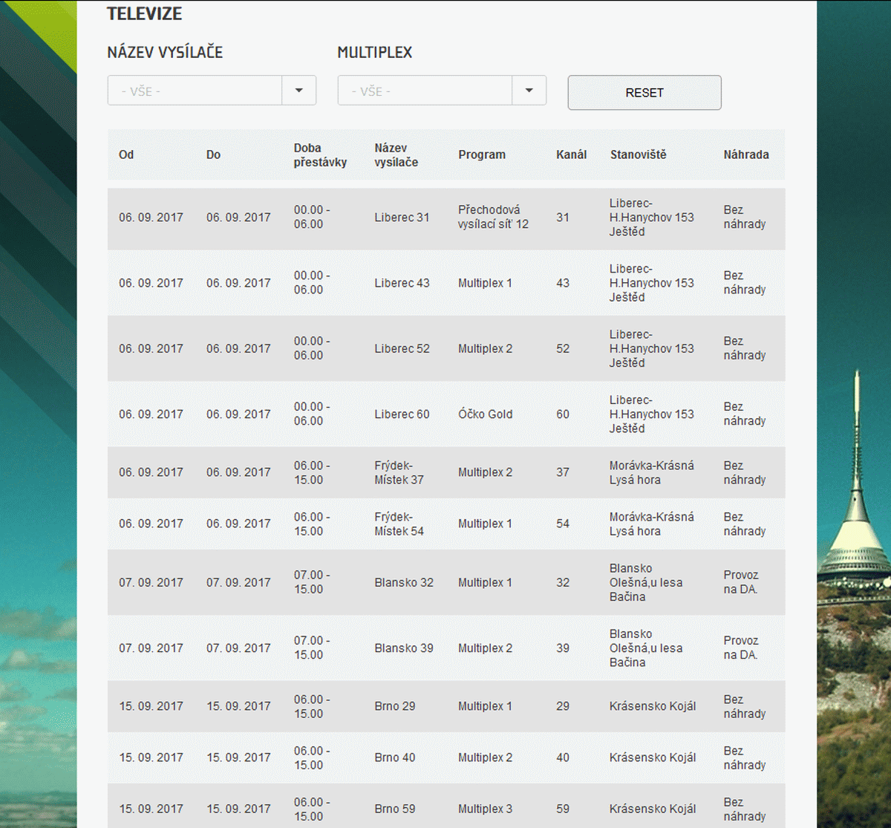Click 'Blansko Olešná,u lesa Bačina' in Blansko 39 row
The height and width of the screenshot is (828, 891).
646,648
